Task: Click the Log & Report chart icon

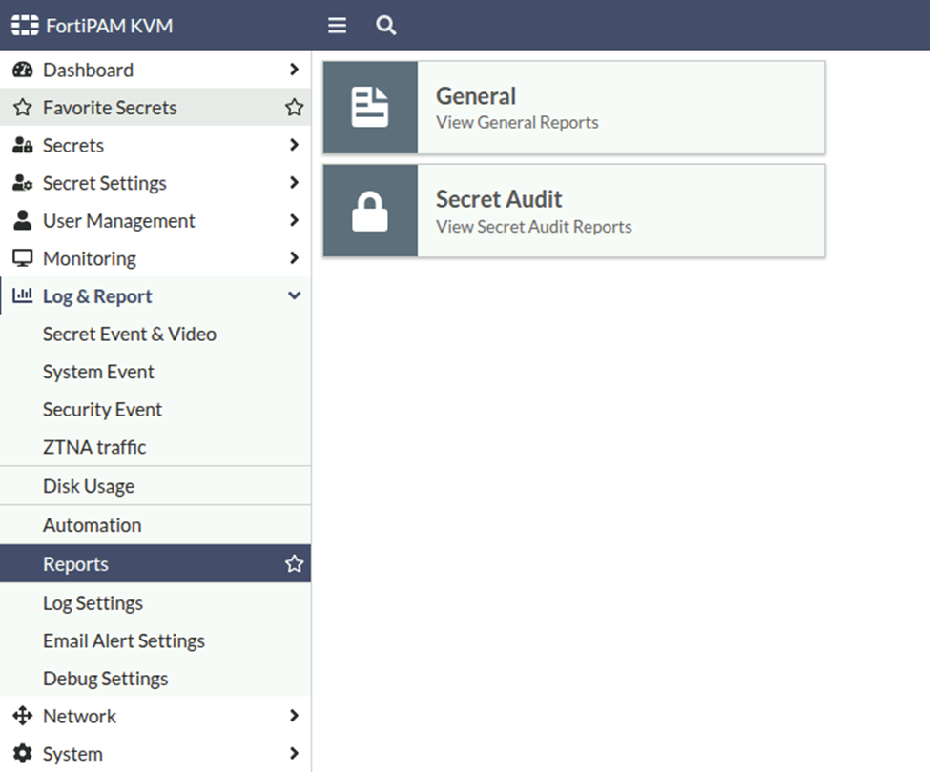Action: pyautogui.click(x=23, y=295)
